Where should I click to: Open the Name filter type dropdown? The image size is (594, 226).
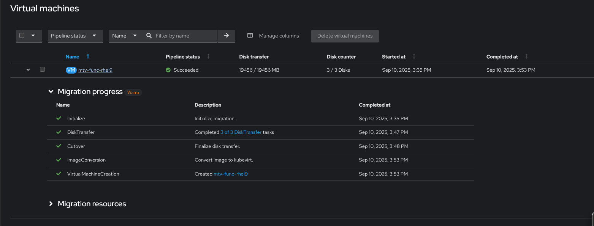pyautogui.click(x=125, y=36)
